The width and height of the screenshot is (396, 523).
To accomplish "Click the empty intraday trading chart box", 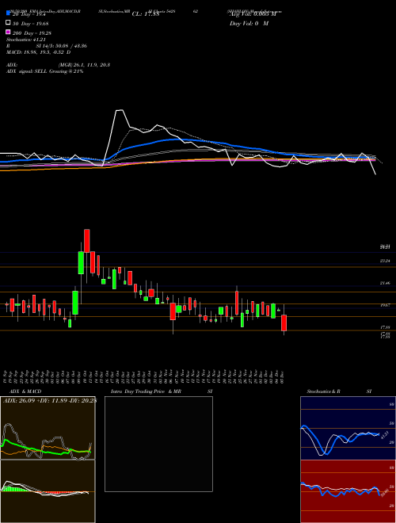I will pos(158,444).
